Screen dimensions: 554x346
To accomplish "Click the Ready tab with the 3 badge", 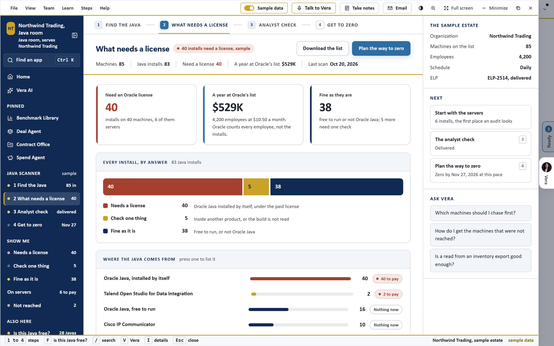I will [x=548, y=137].
